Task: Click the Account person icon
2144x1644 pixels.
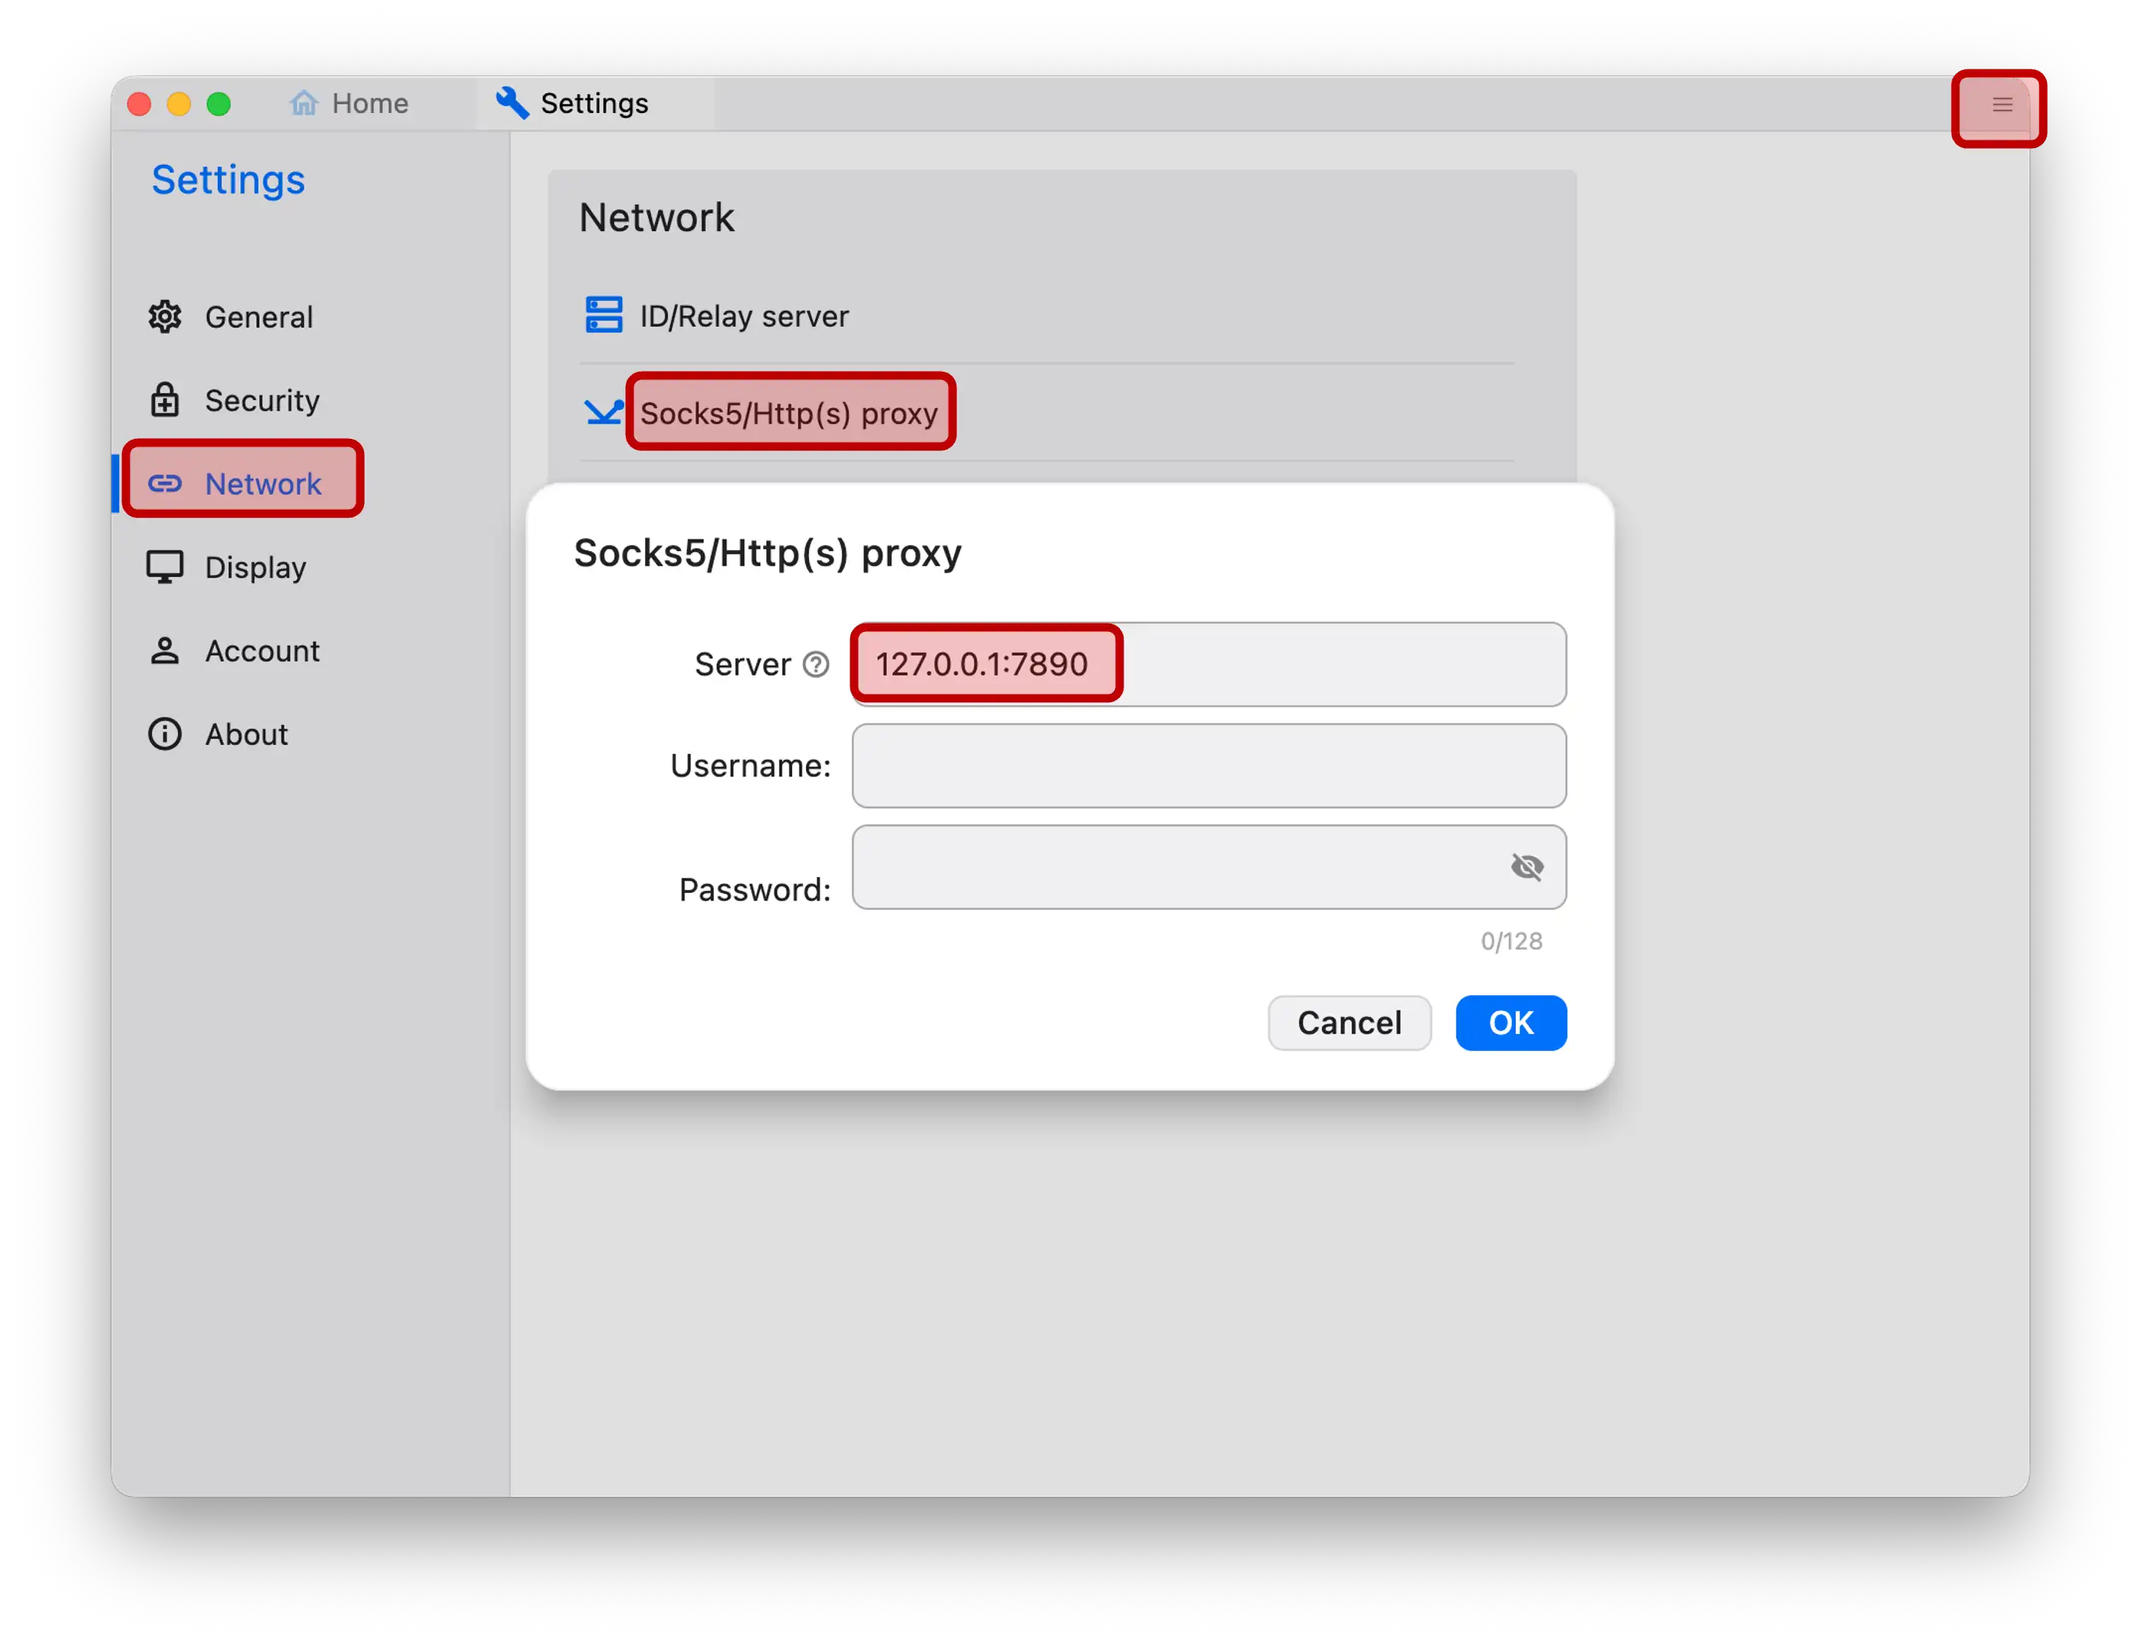Action: [x=164, y=651]
